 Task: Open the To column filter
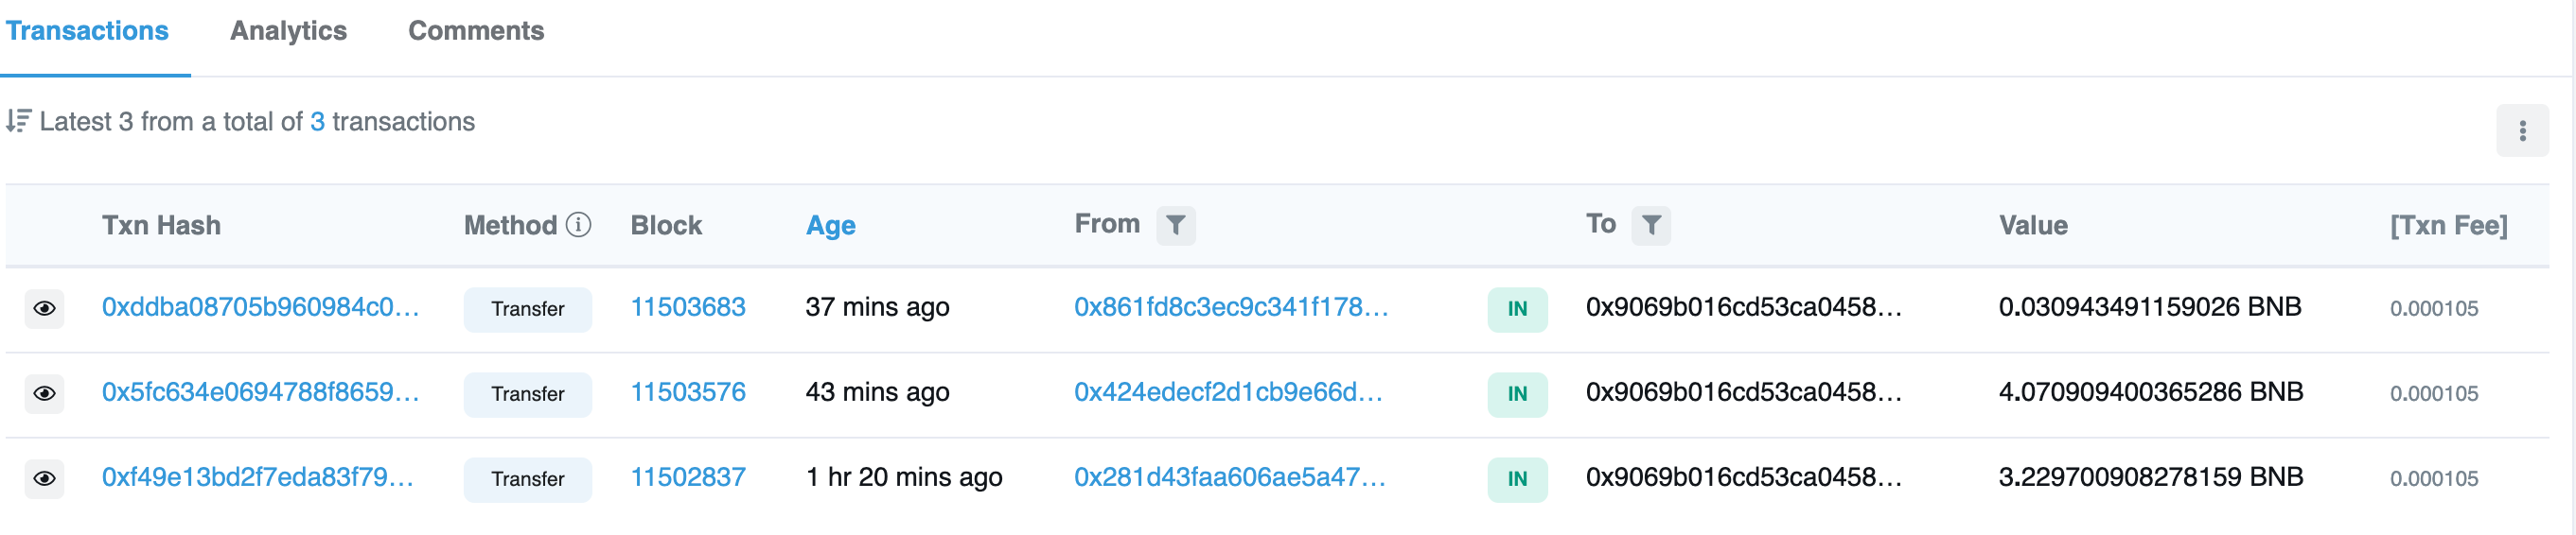click(1650, 226)
